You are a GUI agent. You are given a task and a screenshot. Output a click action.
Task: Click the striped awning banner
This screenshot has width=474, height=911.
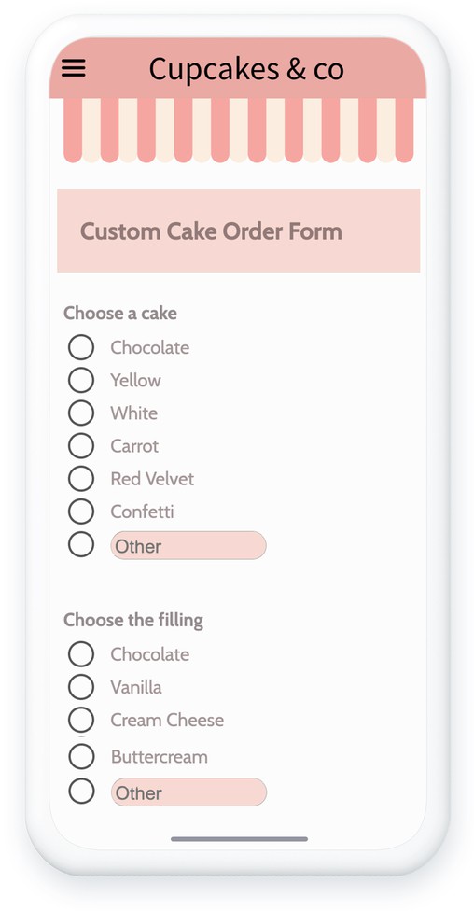click(x=238, y=130)
